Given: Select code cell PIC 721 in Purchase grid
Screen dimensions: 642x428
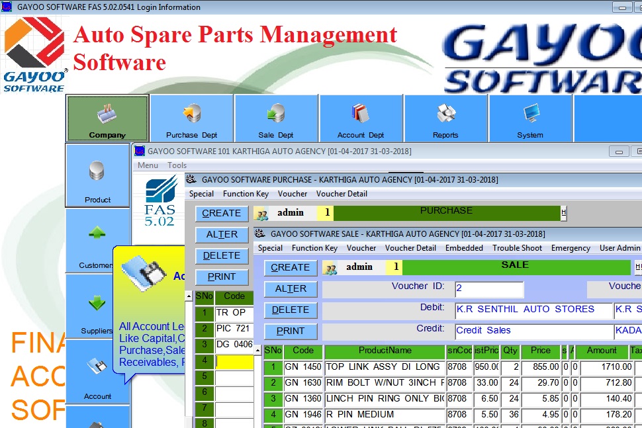Looking at the screenshot, I should pyautogui.click(x=234, y=329).
